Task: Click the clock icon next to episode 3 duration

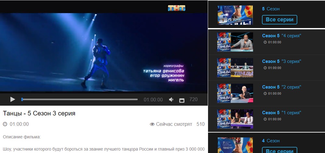Action: tap(265, 68)
